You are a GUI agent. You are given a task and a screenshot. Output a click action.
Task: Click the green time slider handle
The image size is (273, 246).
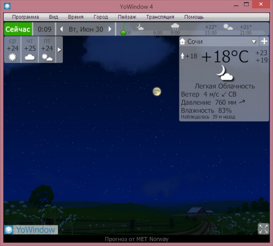tap(123, 32)
